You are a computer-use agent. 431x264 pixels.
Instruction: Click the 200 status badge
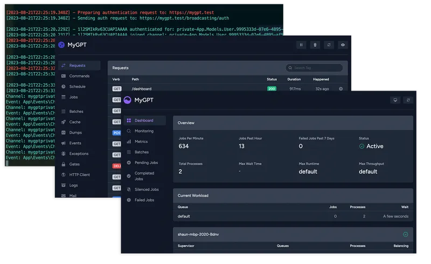tap(272, 89)
